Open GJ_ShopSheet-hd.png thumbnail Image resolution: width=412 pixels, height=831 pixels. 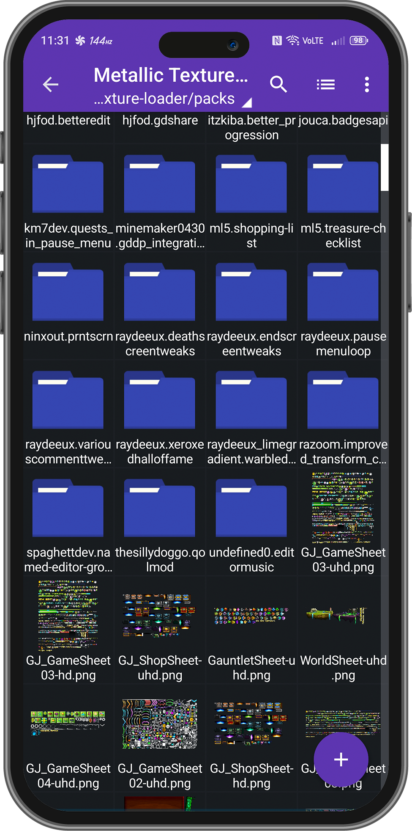click(x=251, y=724)
